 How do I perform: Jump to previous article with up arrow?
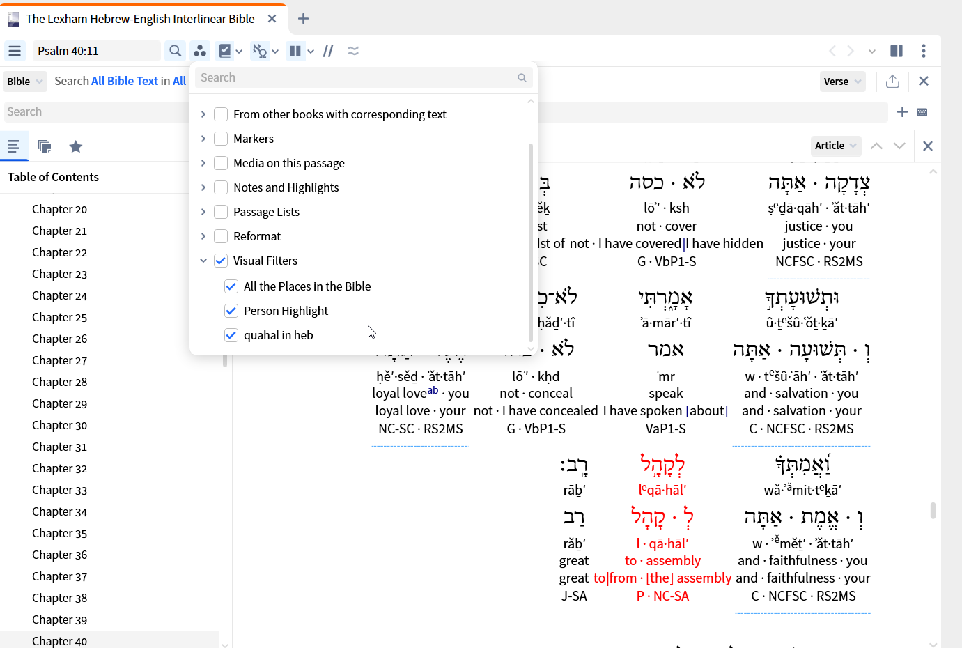tap(876, 146)
